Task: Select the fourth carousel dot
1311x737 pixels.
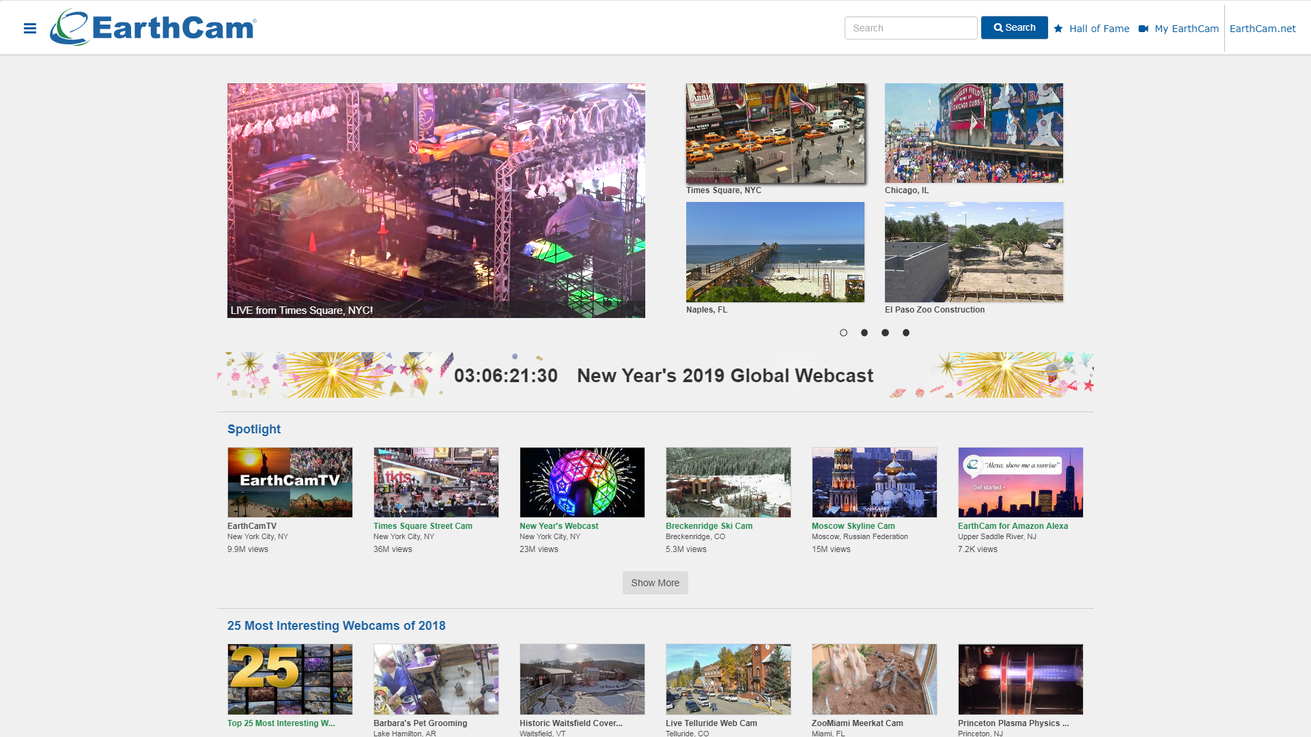Action: 906,333
